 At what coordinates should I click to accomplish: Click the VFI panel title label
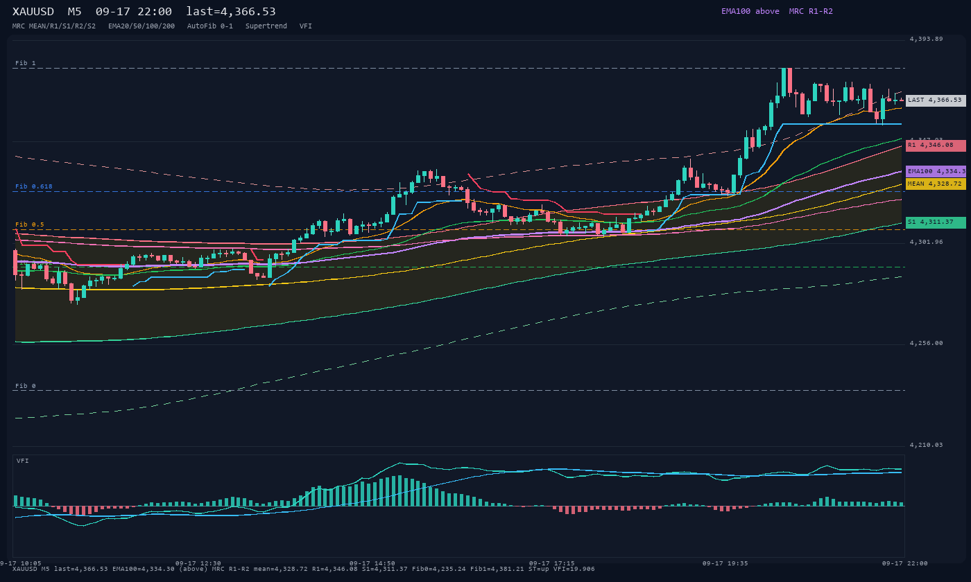pyautogui.click(x=23, y=461)
